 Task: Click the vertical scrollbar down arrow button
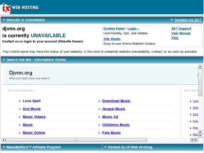pos(200,136)
